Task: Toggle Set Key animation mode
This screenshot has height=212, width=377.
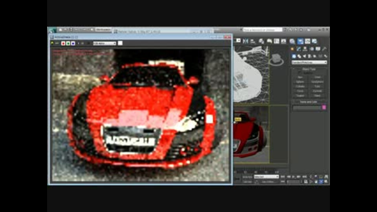Action: [x=247, y=181]
